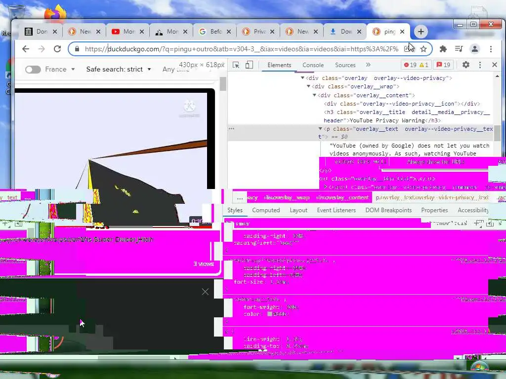Open the Any time filter dropdown
506x379 pixels.
point(176,69)
